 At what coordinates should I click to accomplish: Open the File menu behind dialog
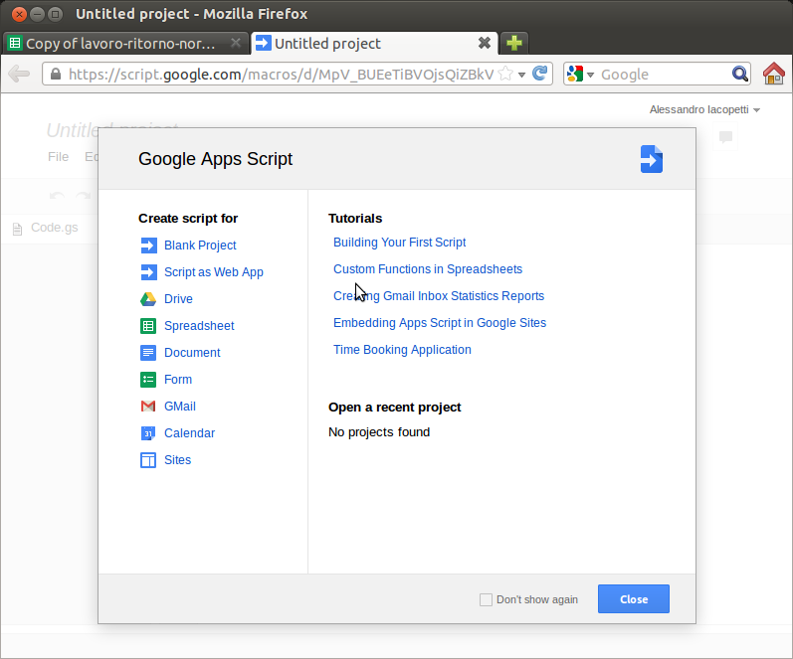tap(58, 157)
